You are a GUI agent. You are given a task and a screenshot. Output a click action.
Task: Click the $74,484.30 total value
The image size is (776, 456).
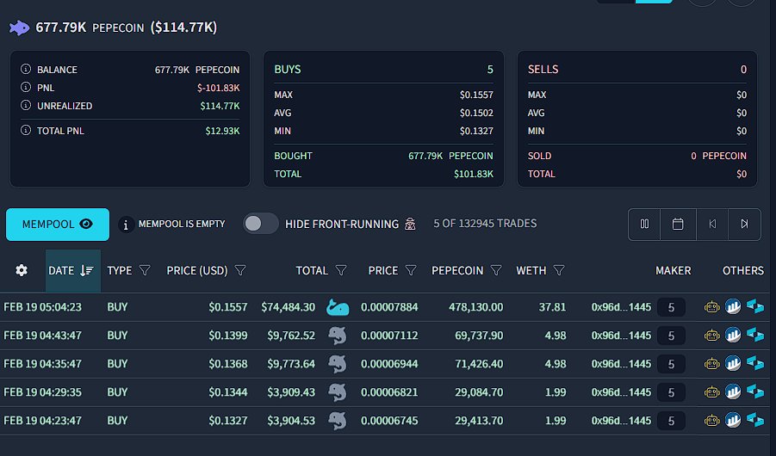288,307
